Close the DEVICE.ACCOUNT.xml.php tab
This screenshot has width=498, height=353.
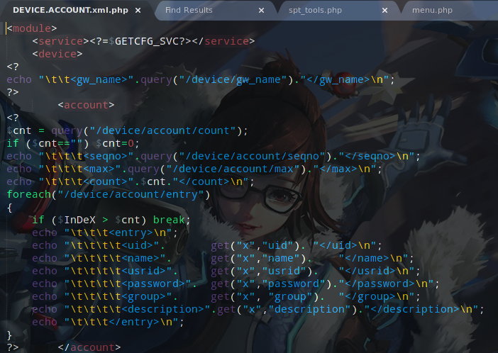tap(138, 11)
